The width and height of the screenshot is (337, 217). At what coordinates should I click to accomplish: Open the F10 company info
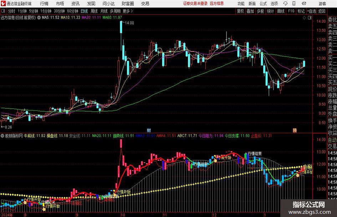pos(291,11)
